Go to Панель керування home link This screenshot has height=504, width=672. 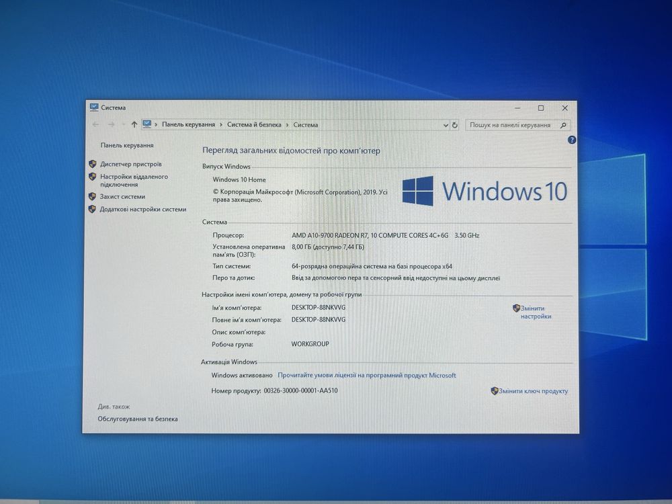[127, 145]
